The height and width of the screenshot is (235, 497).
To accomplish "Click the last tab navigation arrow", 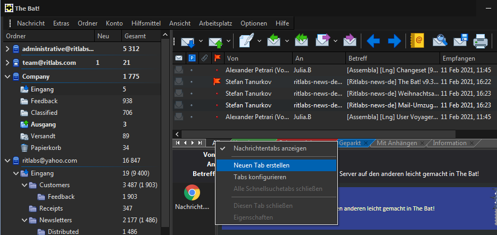I will (x=200, y=143).
